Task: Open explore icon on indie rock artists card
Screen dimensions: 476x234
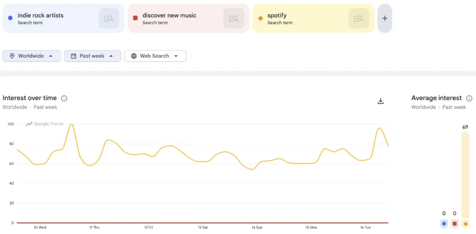Action: pyautogui.click(x=109, y=18)
